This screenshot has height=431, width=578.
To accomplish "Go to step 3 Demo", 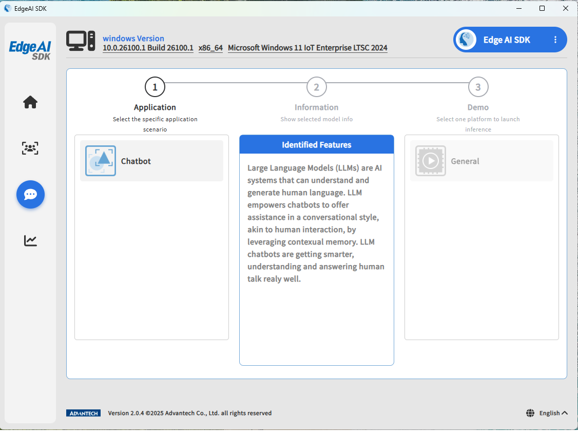I will [478, 87].
